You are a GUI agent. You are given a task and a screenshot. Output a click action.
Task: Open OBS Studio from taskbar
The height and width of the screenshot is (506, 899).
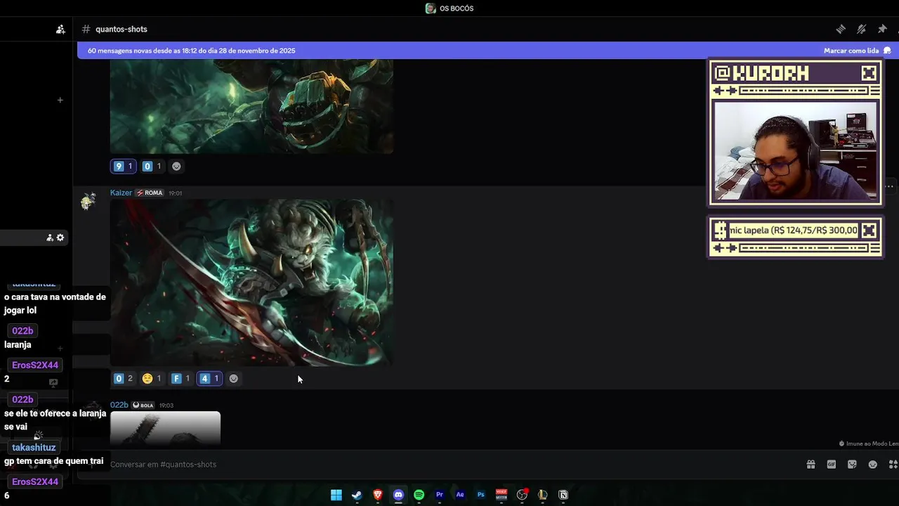pos(522,495)
